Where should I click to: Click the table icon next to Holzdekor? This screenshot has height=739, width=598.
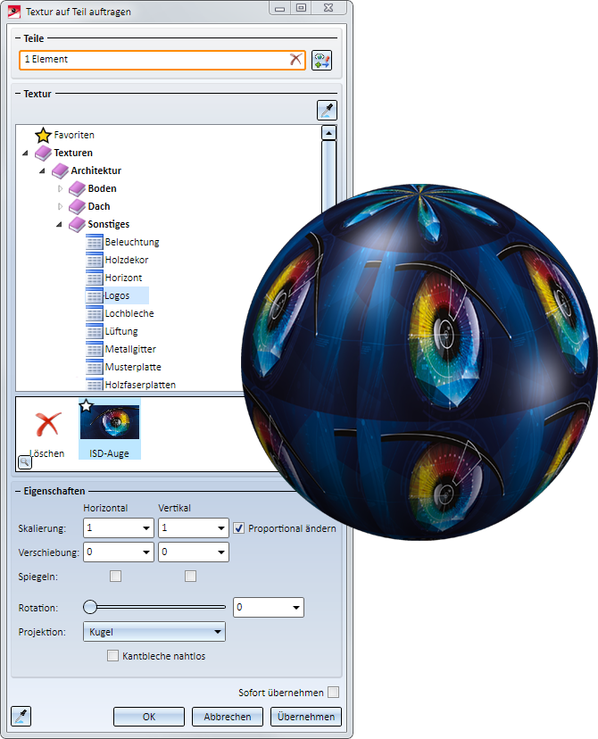[x=95, y=260]
